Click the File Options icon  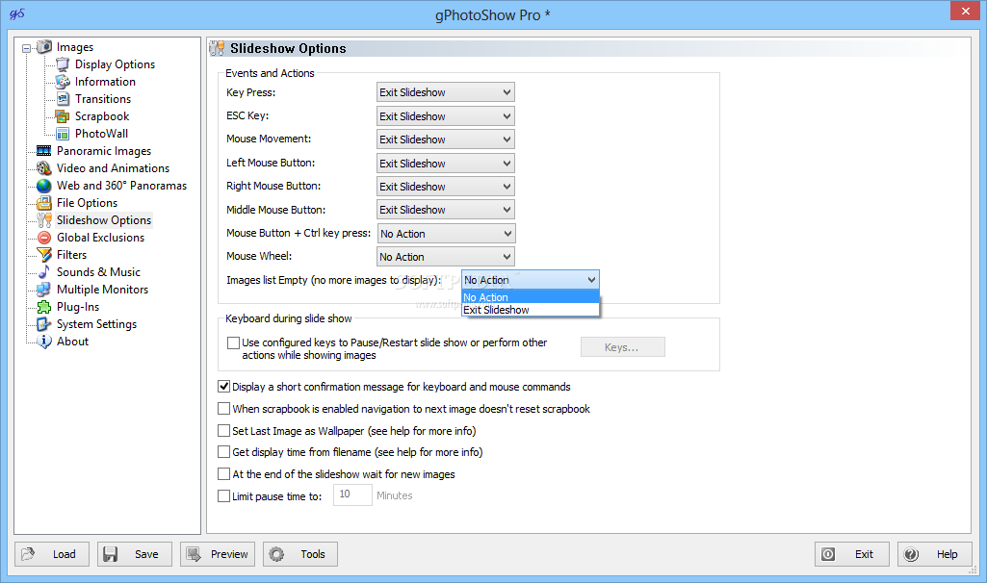[x=44, y=202]
